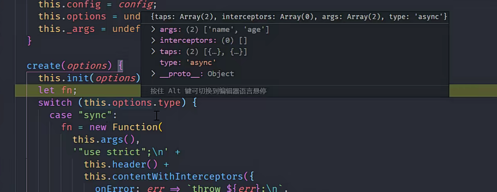Expand the args array in hover

click(153, 30)
